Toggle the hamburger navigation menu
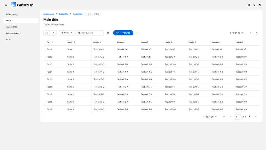266x150 pixels. coord(6,5)
